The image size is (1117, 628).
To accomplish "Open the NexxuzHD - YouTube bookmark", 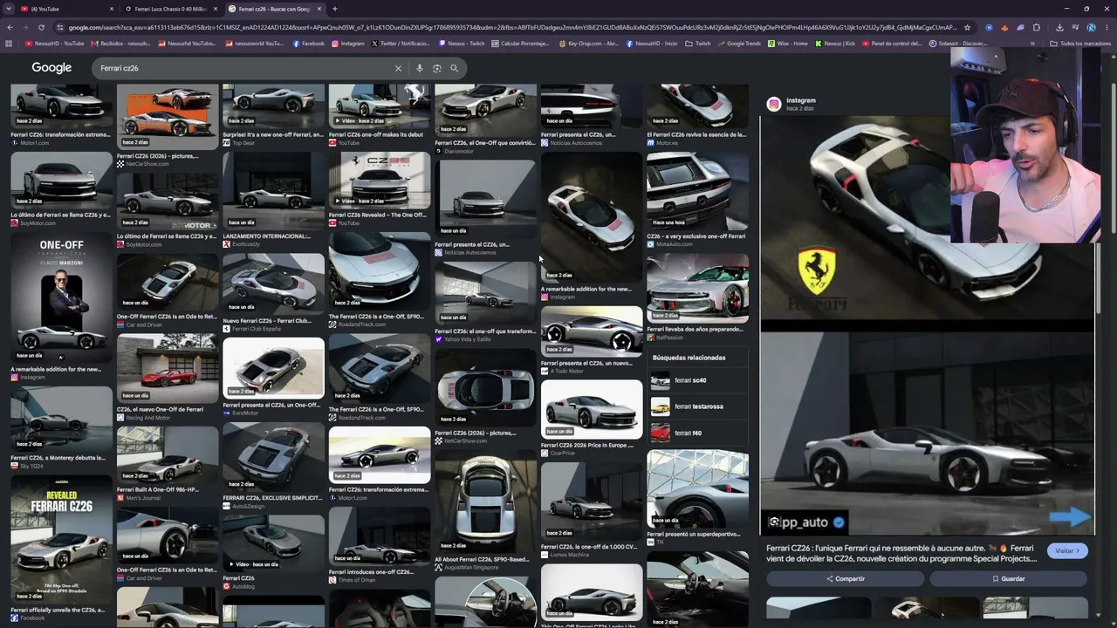I will [x=55, y=44].
